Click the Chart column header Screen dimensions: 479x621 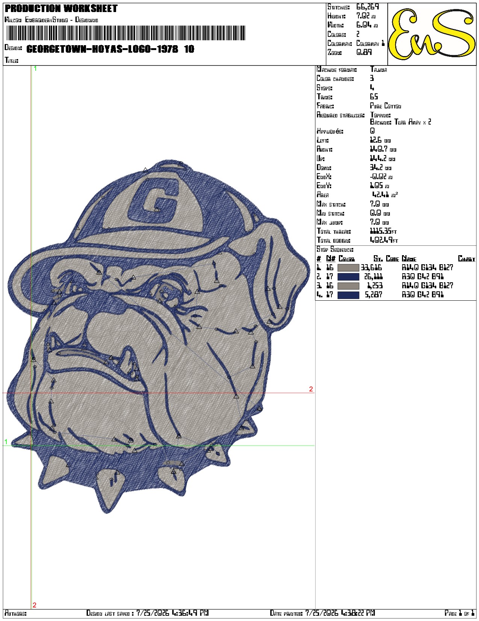[467, 259]
